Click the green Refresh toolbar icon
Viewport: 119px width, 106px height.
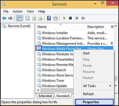(x=34, y=18)
